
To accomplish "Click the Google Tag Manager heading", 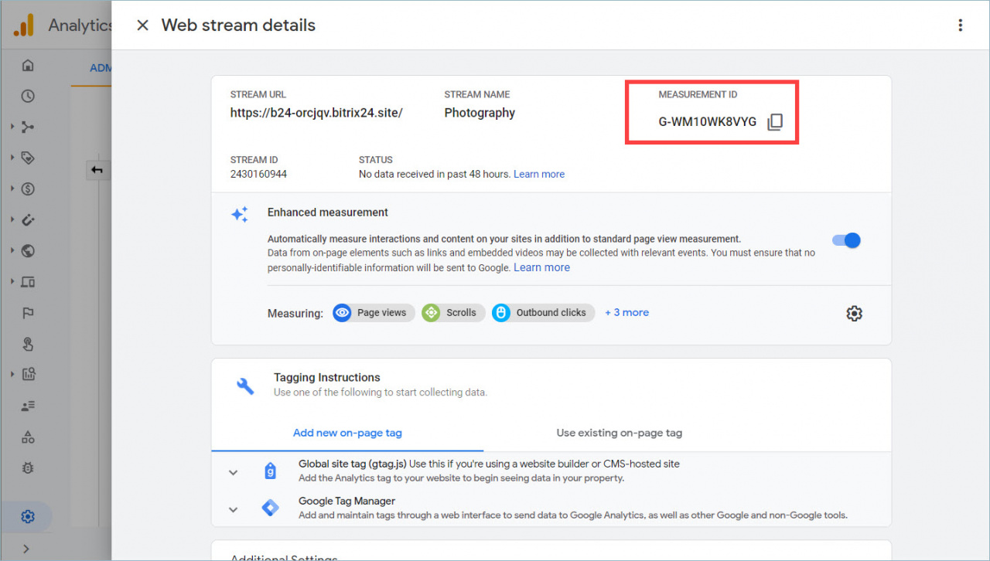I will coord(346,501).
